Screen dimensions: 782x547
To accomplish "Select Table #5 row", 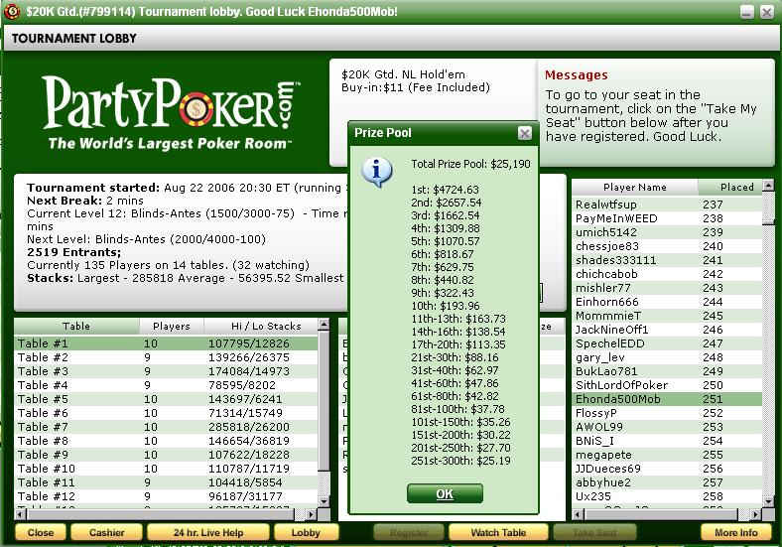I will coord(166,399).
